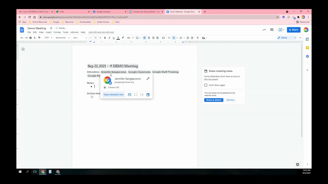
Task: Star the Demo Meeting document
Action: pos(51,28)
